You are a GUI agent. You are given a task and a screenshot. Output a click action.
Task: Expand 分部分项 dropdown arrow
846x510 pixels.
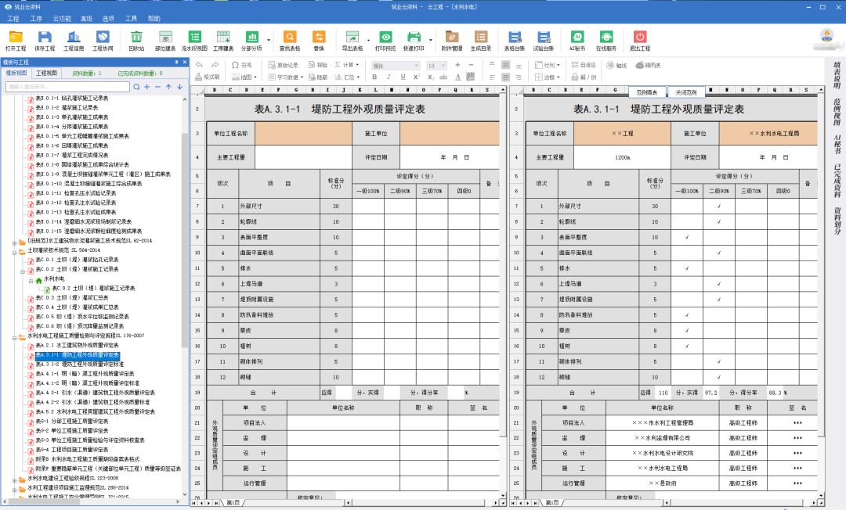pyautogui.click(x=269, y=40)
